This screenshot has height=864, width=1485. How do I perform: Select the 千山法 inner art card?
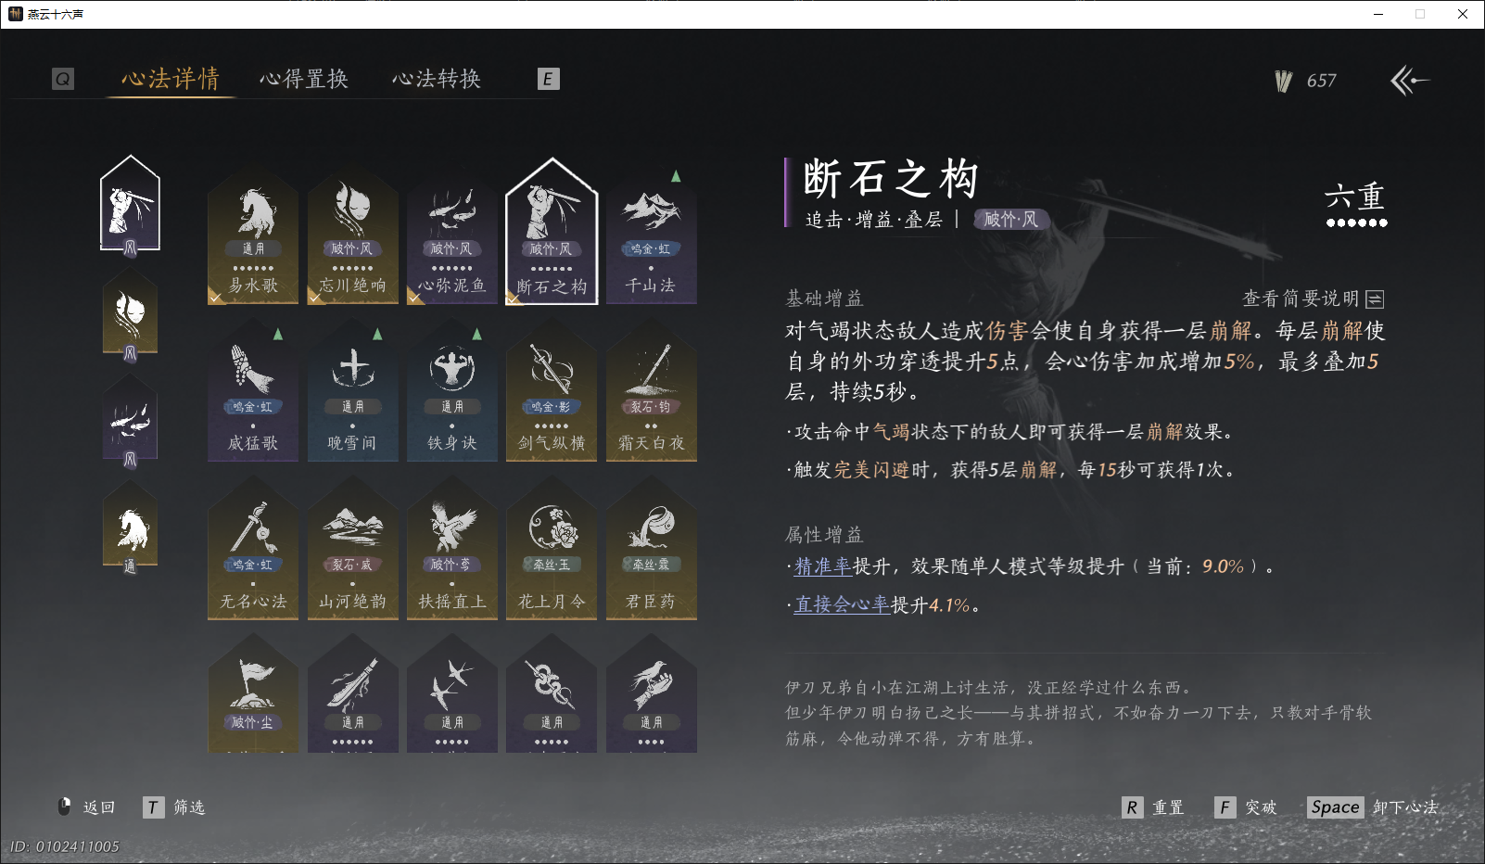click(x=651, y=234)
